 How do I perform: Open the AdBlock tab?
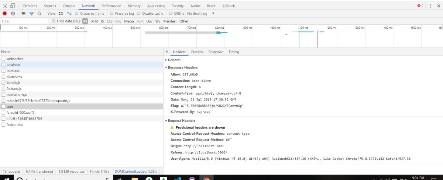click(229, 6)
